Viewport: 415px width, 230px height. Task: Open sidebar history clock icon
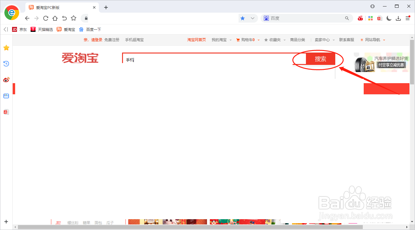coord(6,64)
